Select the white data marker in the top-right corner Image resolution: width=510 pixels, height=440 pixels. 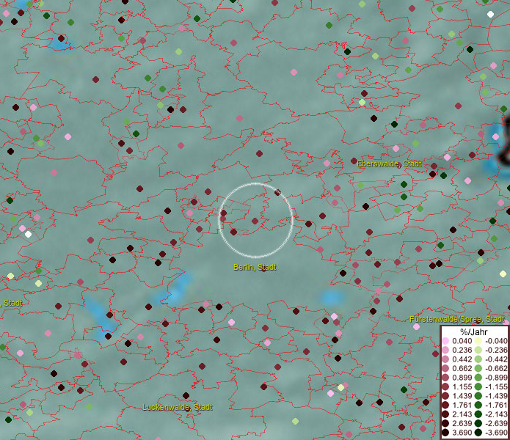pos(490,14)
